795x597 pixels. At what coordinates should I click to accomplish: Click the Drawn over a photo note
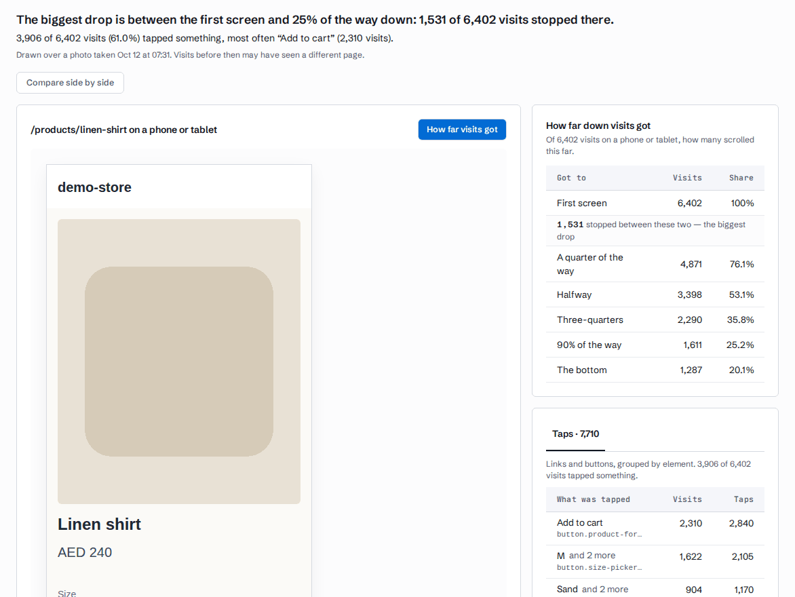click(190, 55)
